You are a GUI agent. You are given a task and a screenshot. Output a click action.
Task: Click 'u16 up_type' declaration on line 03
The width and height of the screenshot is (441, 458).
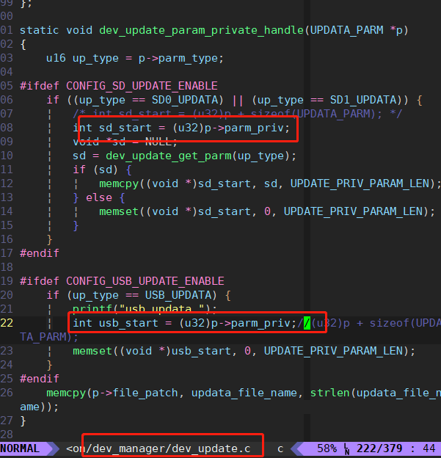pyautogui.click(x=82, y=59)
